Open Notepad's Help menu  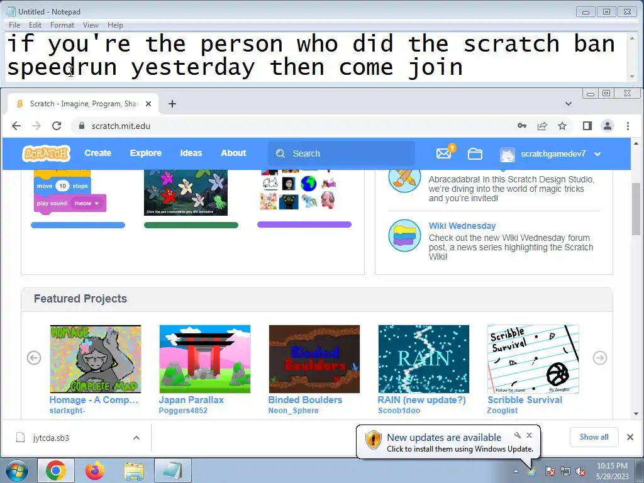pyautogui.click(x=115, y=25)
